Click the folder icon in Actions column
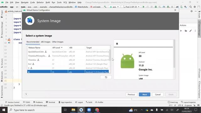Viewport: 201px width, 113px height. pyautogui.click(x=186, y=31)
